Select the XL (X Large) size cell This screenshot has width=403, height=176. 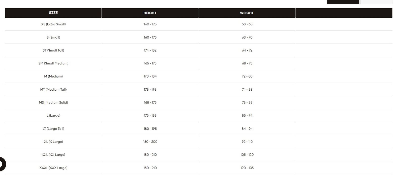53,142
